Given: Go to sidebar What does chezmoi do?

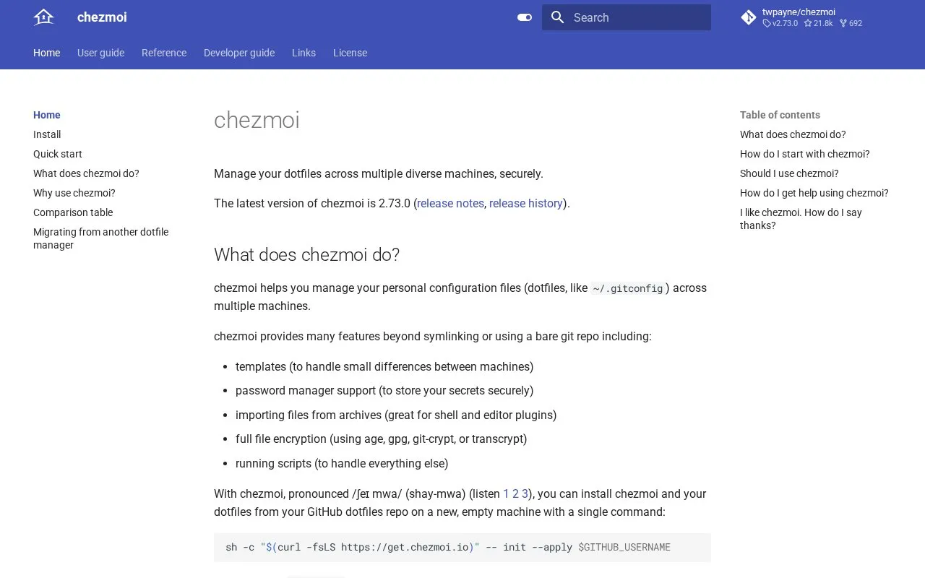Looking at the screenshot, I should point(86,173).
